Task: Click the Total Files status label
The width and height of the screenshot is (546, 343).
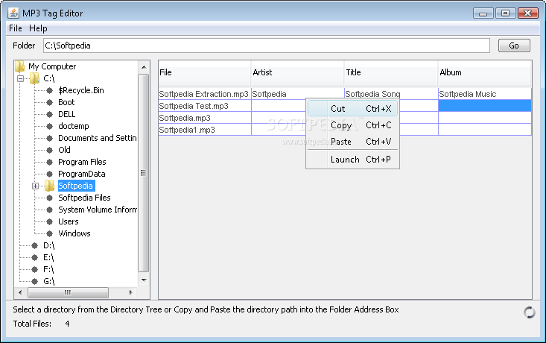Action: (x=32, y=324)
